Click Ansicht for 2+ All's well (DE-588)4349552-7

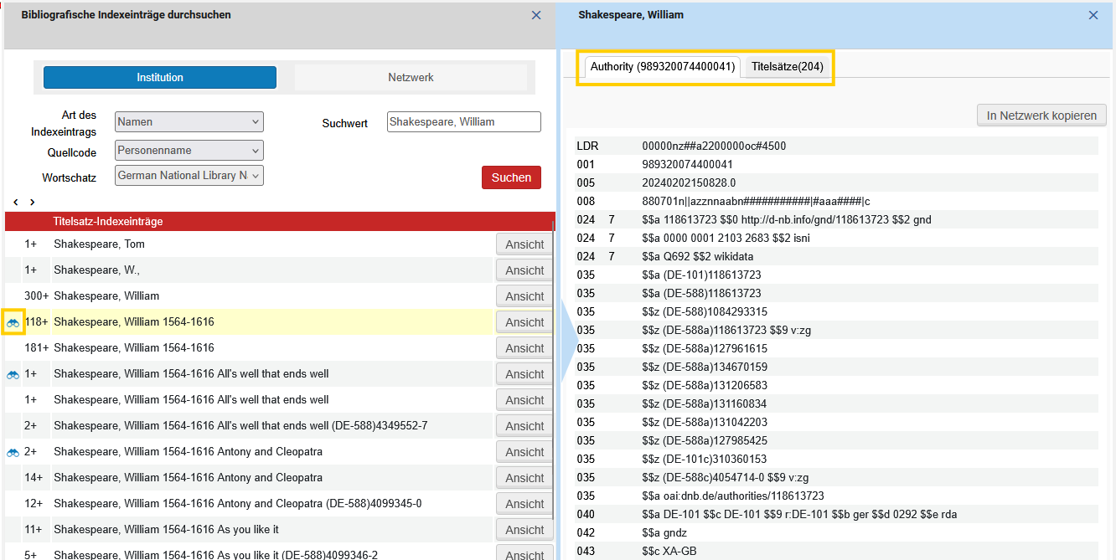tap(524, 426)
